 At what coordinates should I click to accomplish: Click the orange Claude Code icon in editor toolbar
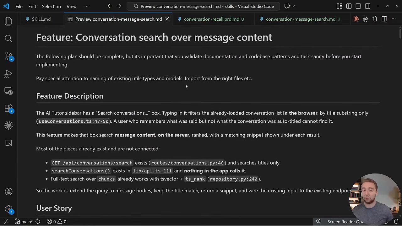(x=356, y=19)
